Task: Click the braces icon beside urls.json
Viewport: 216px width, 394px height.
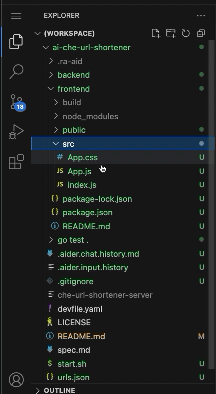Action: [50, 377]
